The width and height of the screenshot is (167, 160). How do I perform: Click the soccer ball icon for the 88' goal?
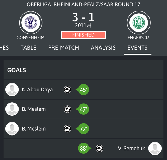pyautogui.click(x=99, y=149)
